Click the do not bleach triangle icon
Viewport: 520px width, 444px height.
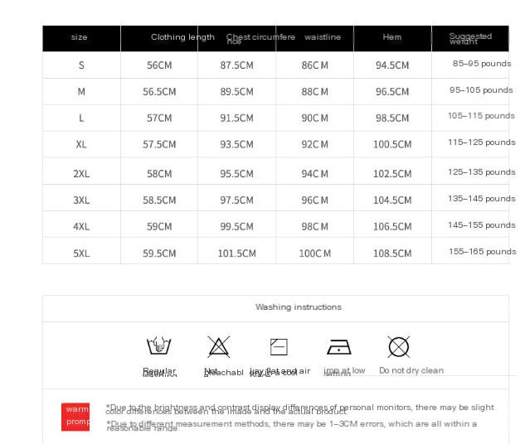(x=219, y=346)
